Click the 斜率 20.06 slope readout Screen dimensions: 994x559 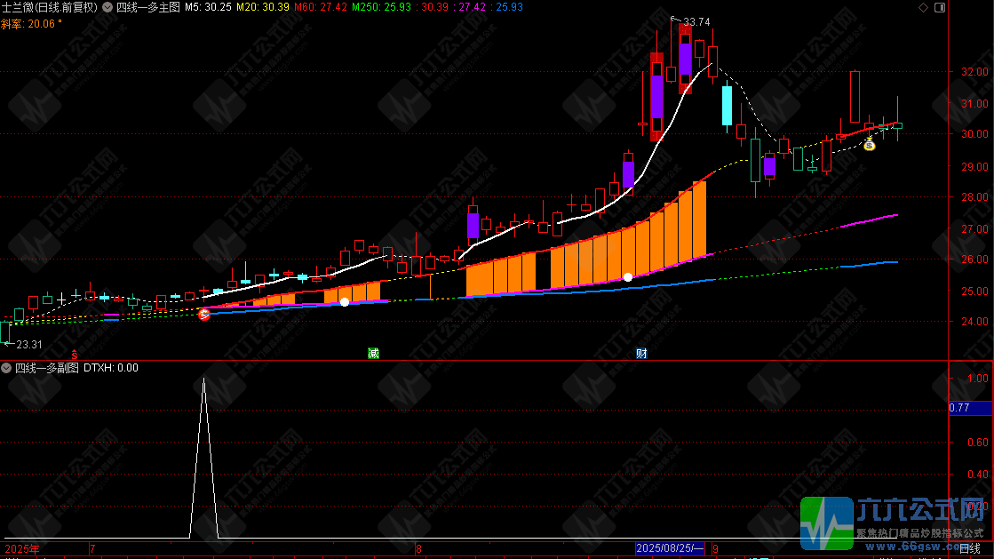click(32, 24)
